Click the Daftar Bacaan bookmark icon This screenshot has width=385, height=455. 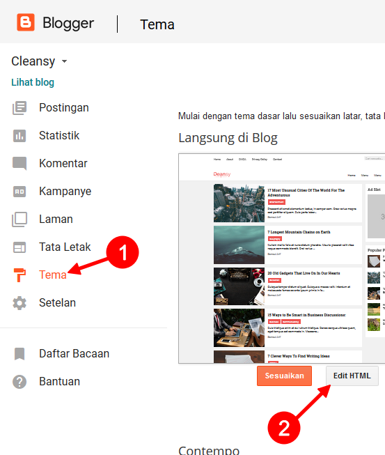(19, 354)
